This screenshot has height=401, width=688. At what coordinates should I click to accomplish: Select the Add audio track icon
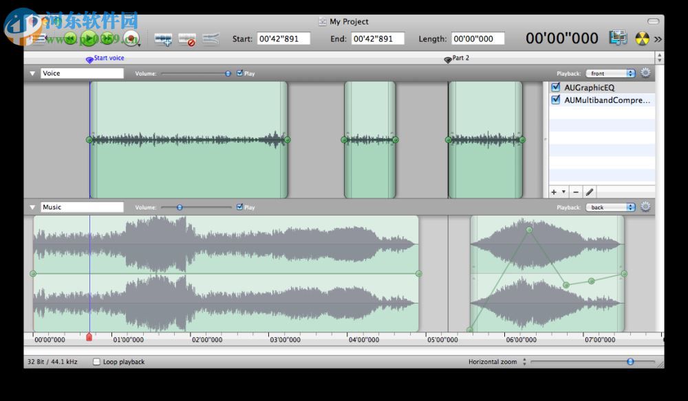(x=163, y=38)
